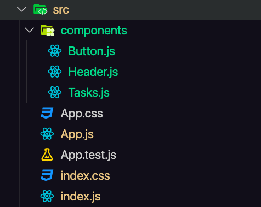Click the React icon beside index.js
The height and width of the screenshot is (207, 261).
coord(47,196)
